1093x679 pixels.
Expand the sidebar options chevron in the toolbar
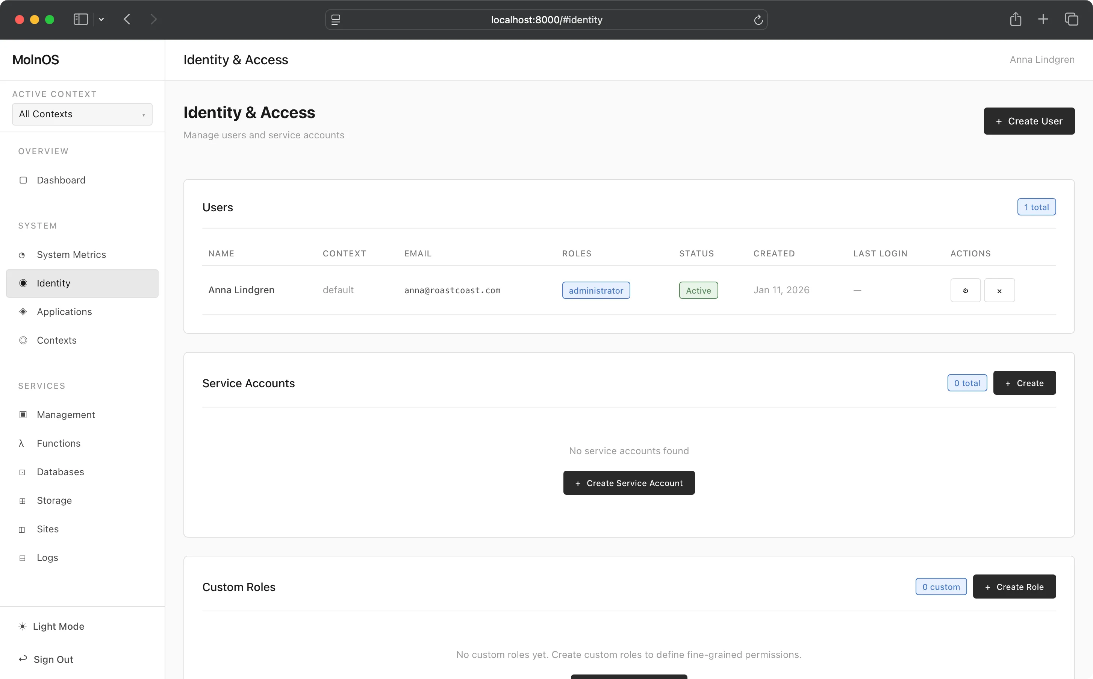[101, 19]
